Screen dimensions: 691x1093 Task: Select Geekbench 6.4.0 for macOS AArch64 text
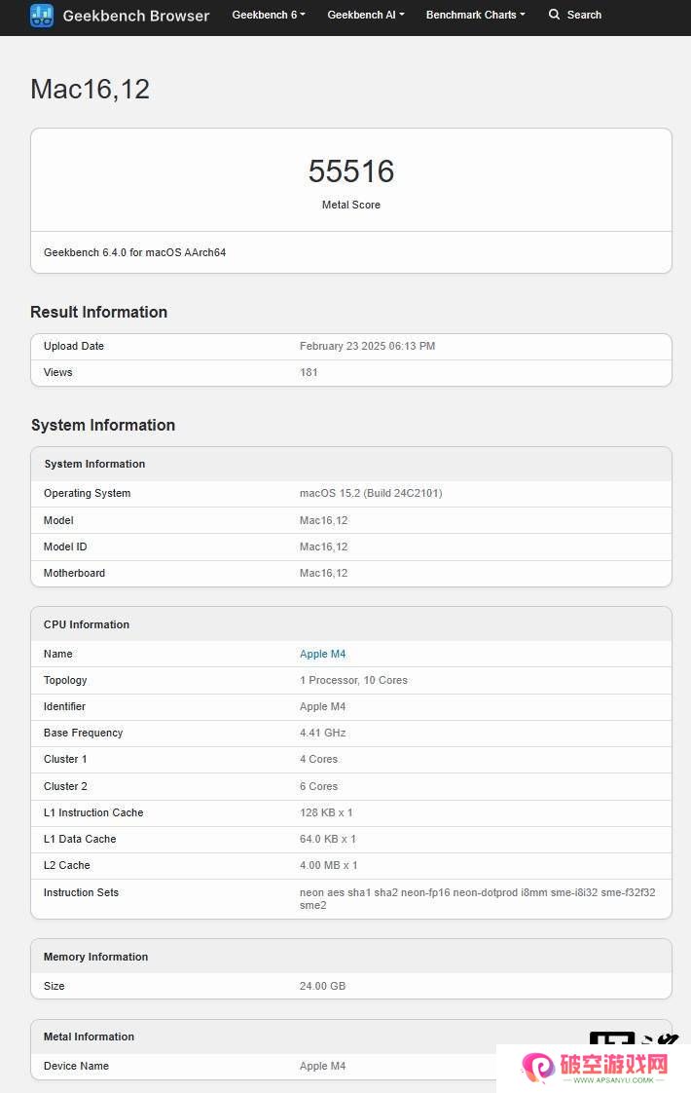point(134,252)
